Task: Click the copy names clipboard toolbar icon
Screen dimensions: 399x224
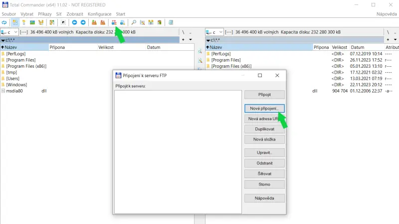Action: click(159, 22)
